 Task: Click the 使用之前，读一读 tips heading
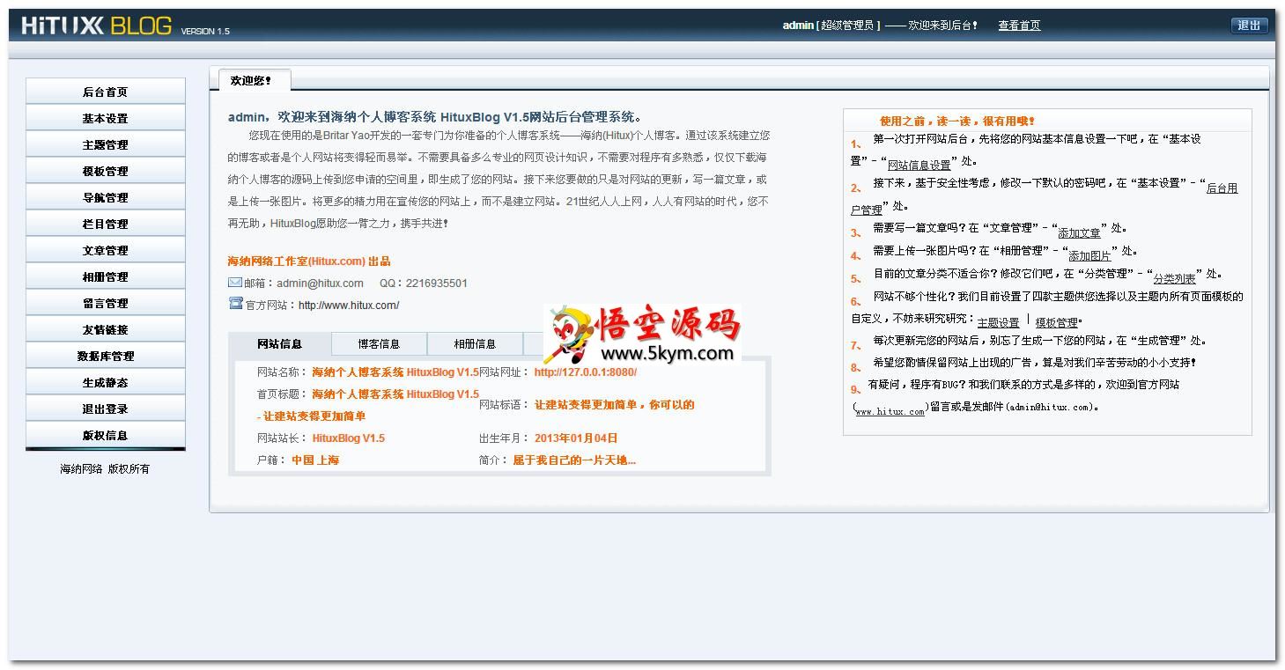(x=957, y=121)
